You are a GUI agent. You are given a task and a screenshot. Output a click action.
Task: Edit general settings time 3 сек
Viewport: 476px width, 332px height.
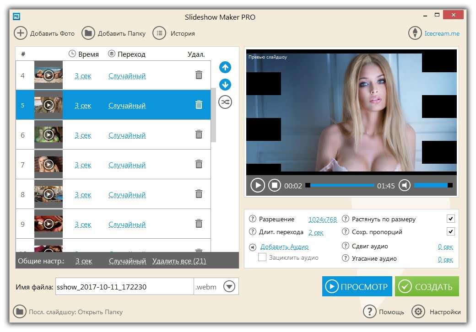[x=84, y=261]
